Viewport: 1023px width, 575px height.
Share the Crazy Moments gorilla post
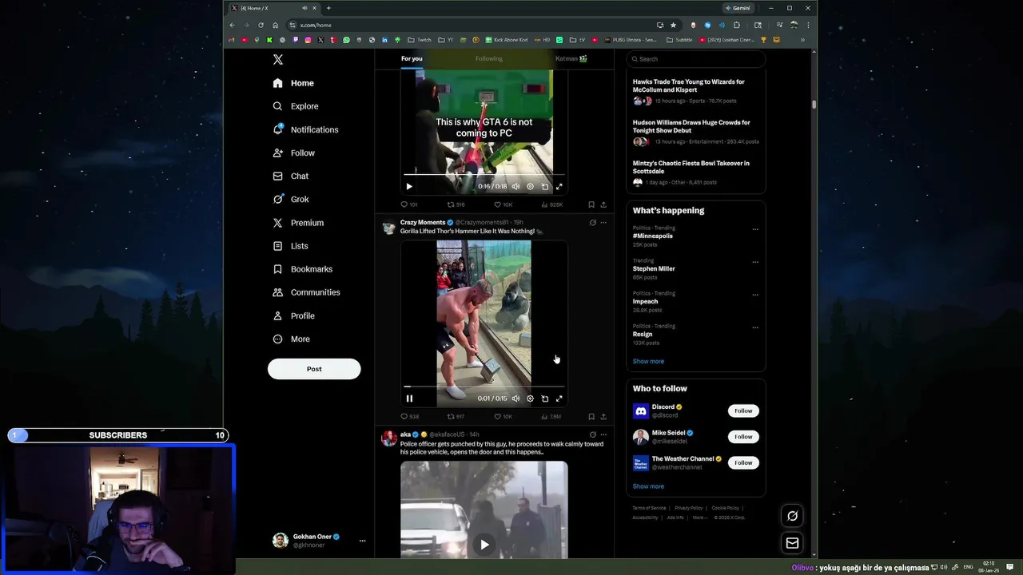click(603, 416)
